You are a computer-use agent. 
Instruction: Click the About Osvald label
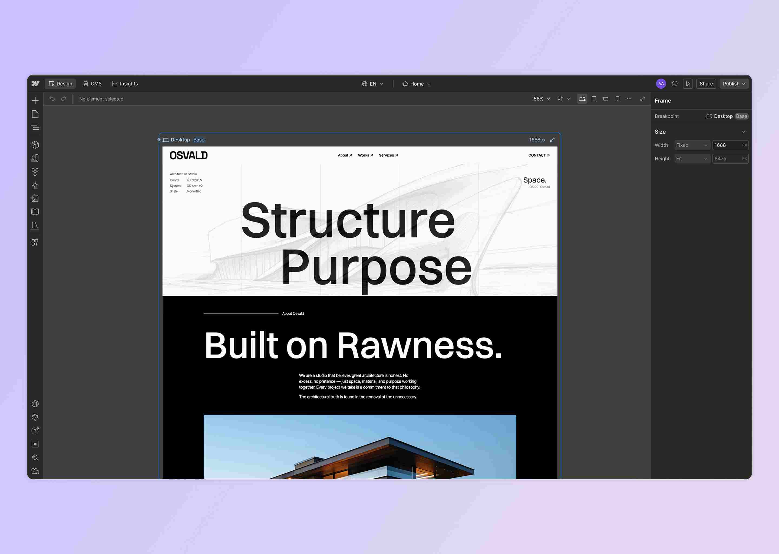point(293,314)
